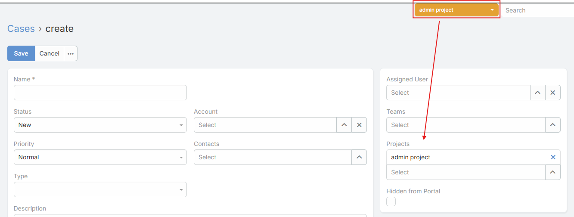Open the Type dropdown
This screenshot has width=574, height=217.
[100, 189]
